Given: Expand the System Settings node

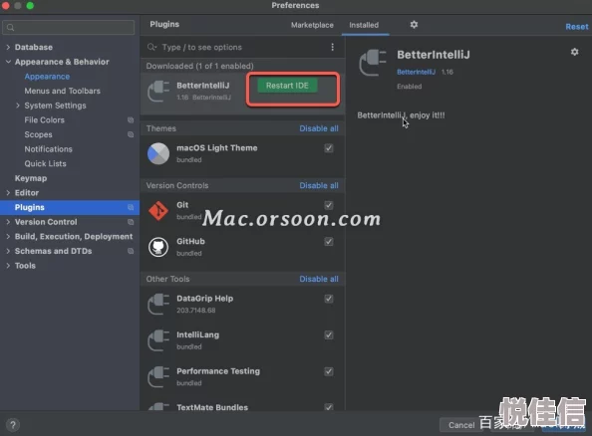Looking at the screenshot, I should click(x=18, y=106).
